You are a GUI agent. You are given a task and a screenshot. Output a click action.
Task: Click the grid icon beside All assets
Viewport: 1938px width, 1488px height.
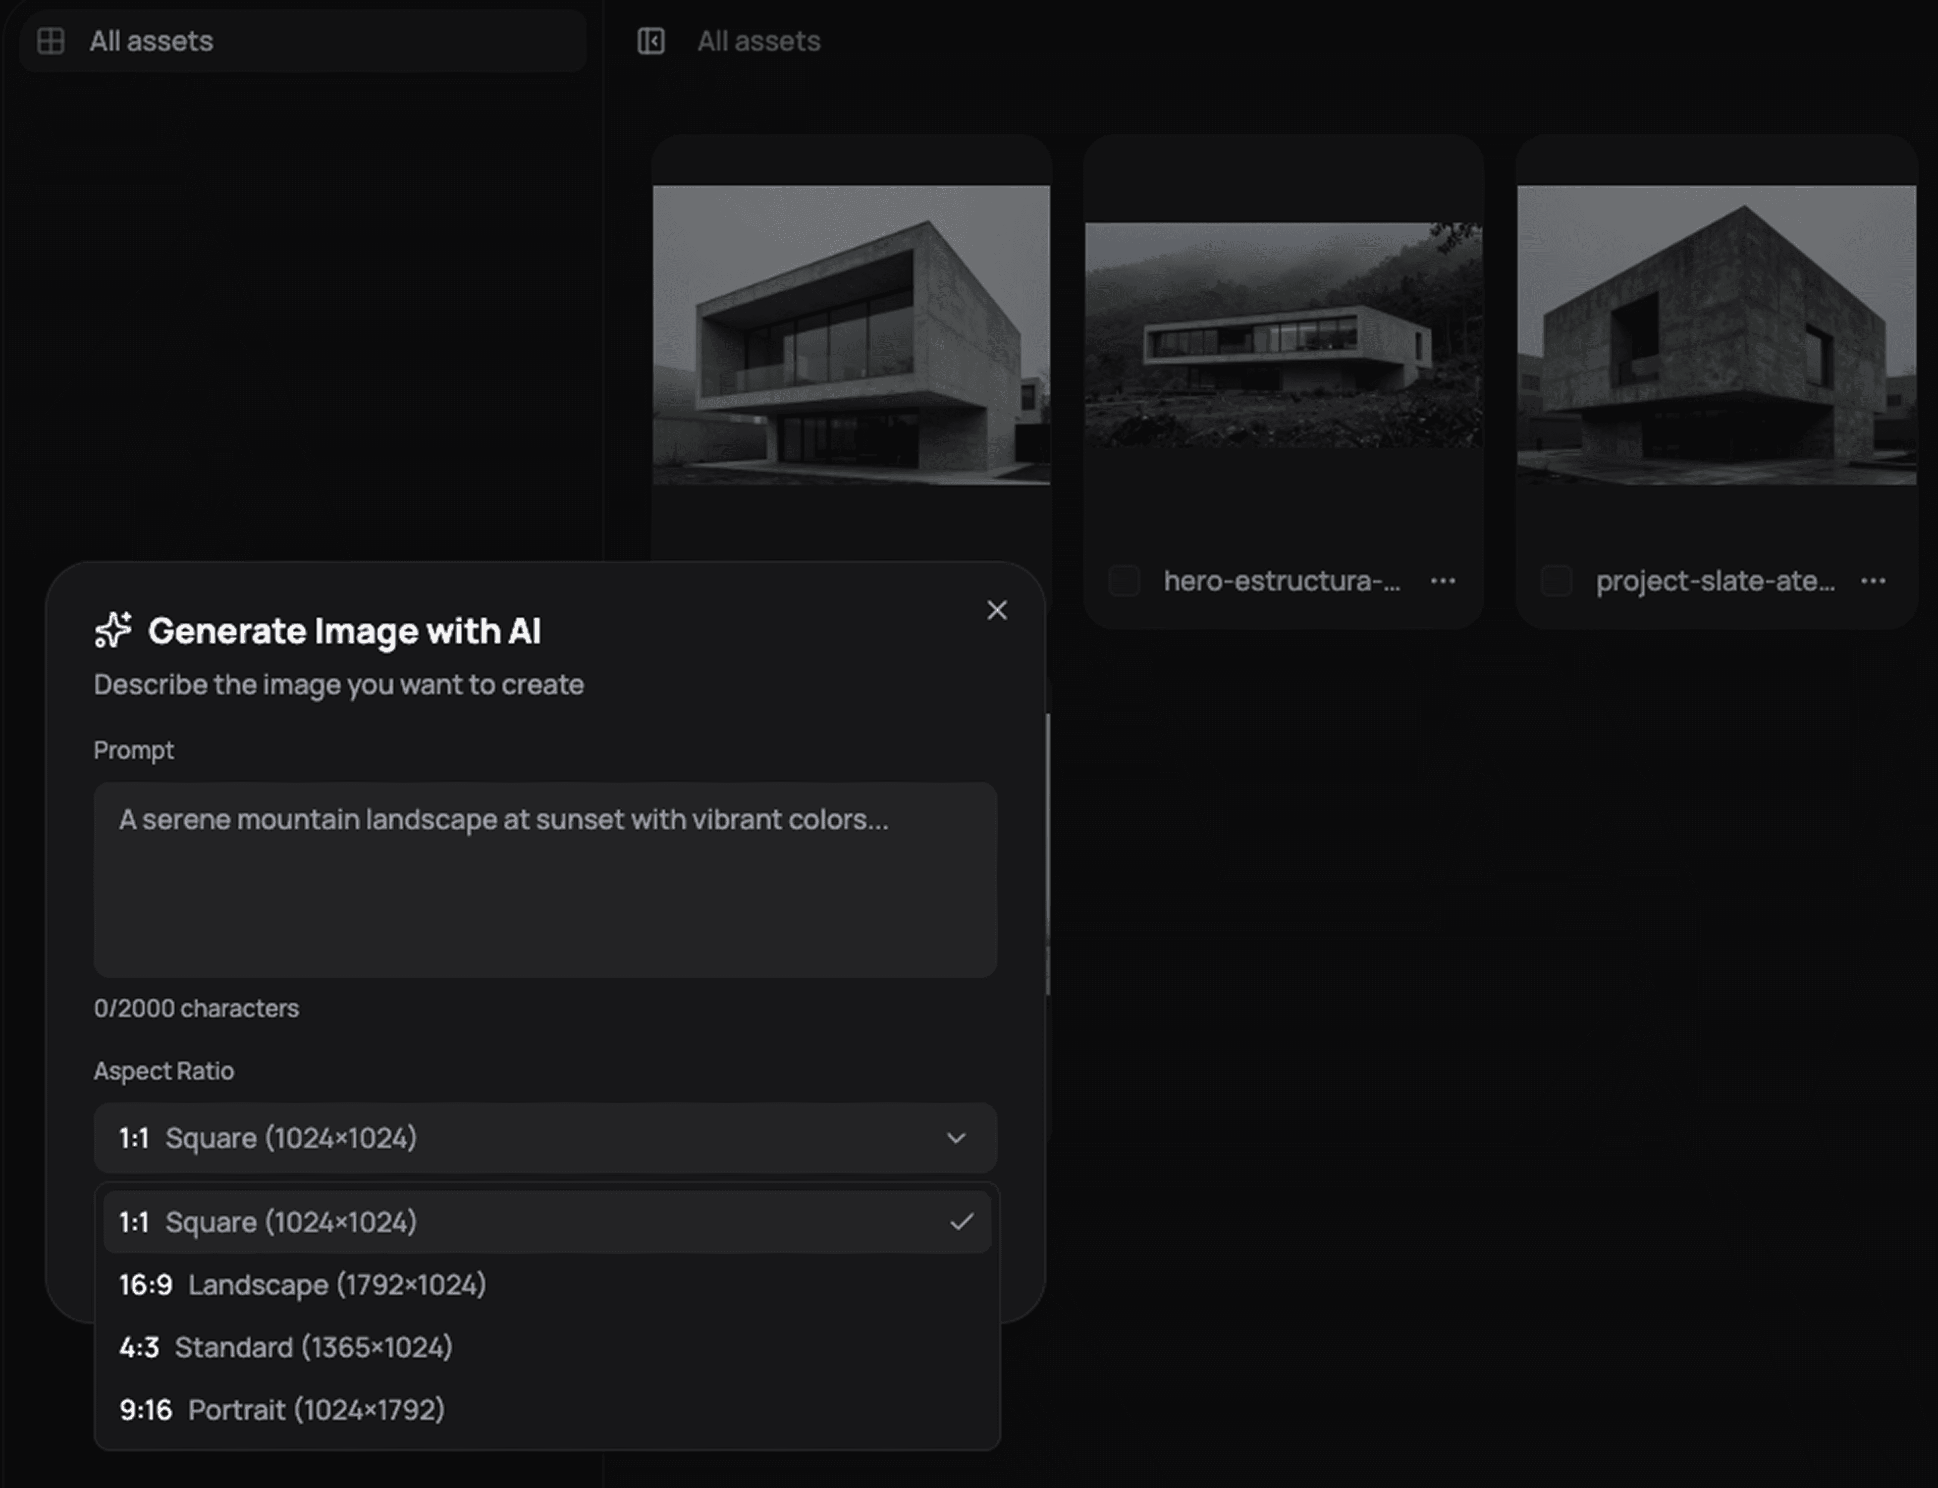50,41
